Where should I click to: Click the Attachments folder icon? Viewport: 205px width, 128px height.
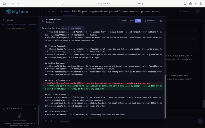[4, 108]
